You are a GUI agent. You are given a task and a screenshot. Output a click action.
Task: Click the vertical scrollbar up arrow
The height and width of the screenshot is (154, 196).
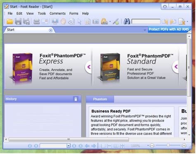tap(189, 36)
